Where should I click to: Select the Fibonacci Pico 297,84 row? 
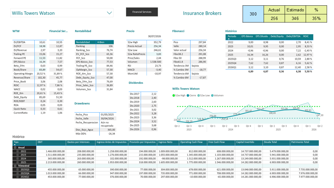click(x=190, y=42)
